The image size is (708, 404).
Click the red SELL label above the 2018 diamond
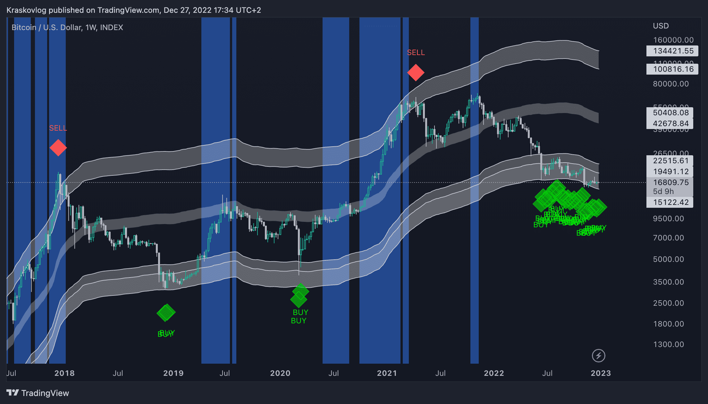[58, 128]
